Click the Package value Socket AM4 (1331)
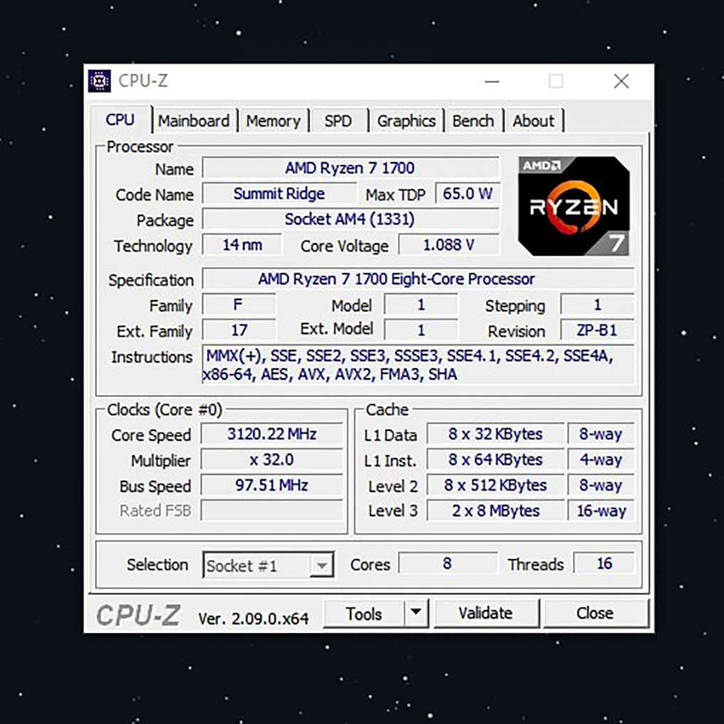The image size is (724, 724). coord(351,219)
